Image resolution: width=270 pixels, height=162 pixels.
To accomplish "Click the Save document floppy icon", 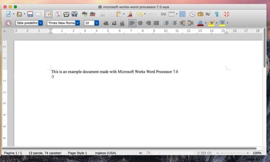I will pyautogui.click(x=30, y=14).
